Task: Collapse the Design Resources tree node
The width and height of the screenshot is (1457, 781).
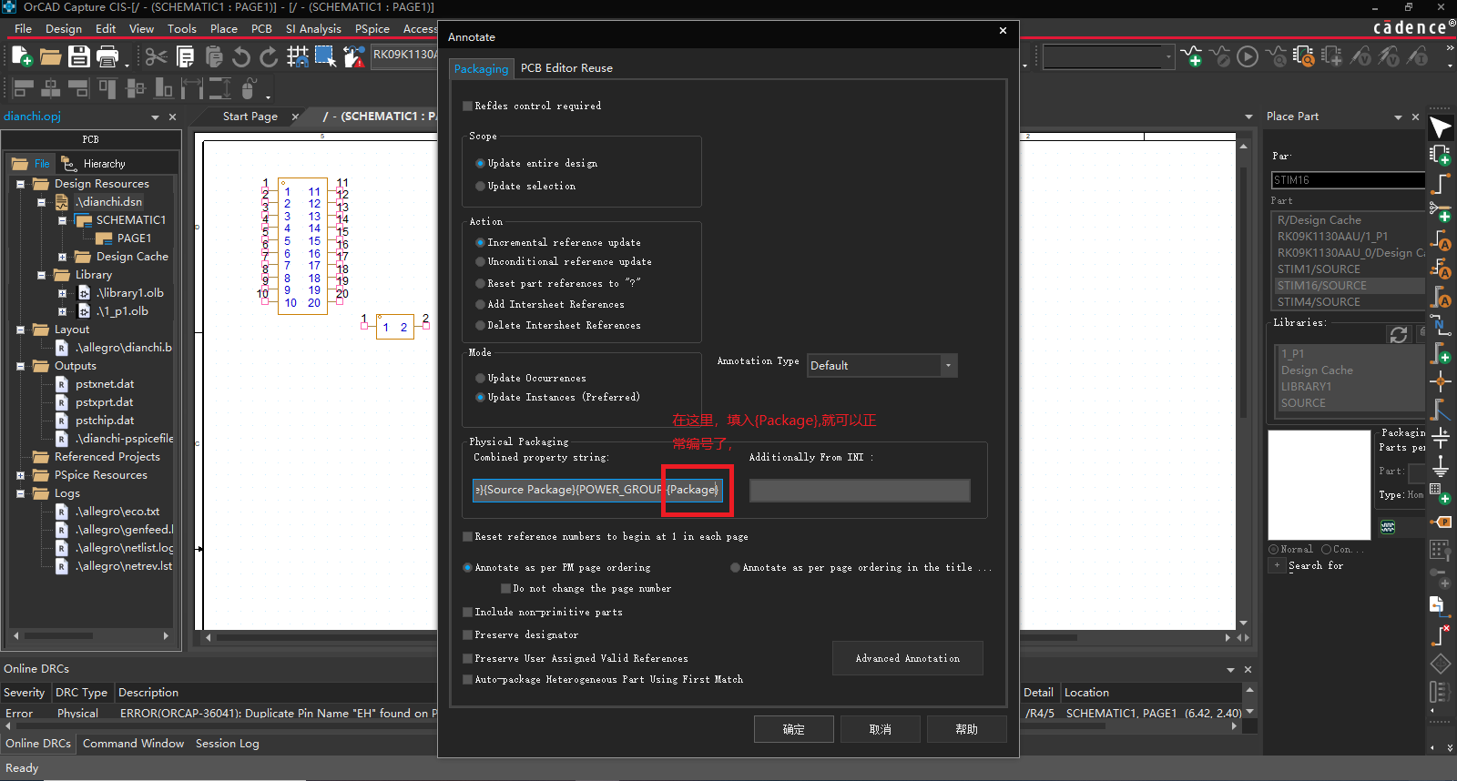Action: [20, 184]
